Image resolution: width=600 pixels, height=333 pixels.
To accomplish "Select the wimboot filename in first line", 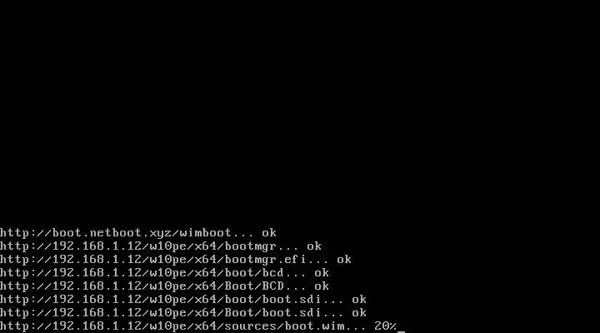I will click(206, 233).
